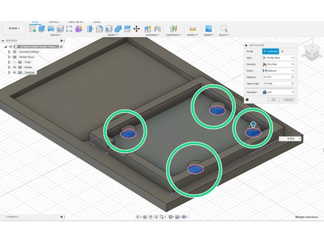Select the Move/Copy tool
This screenshot has width=324, height=243.
pyautogui.click(x=136, y=28)
